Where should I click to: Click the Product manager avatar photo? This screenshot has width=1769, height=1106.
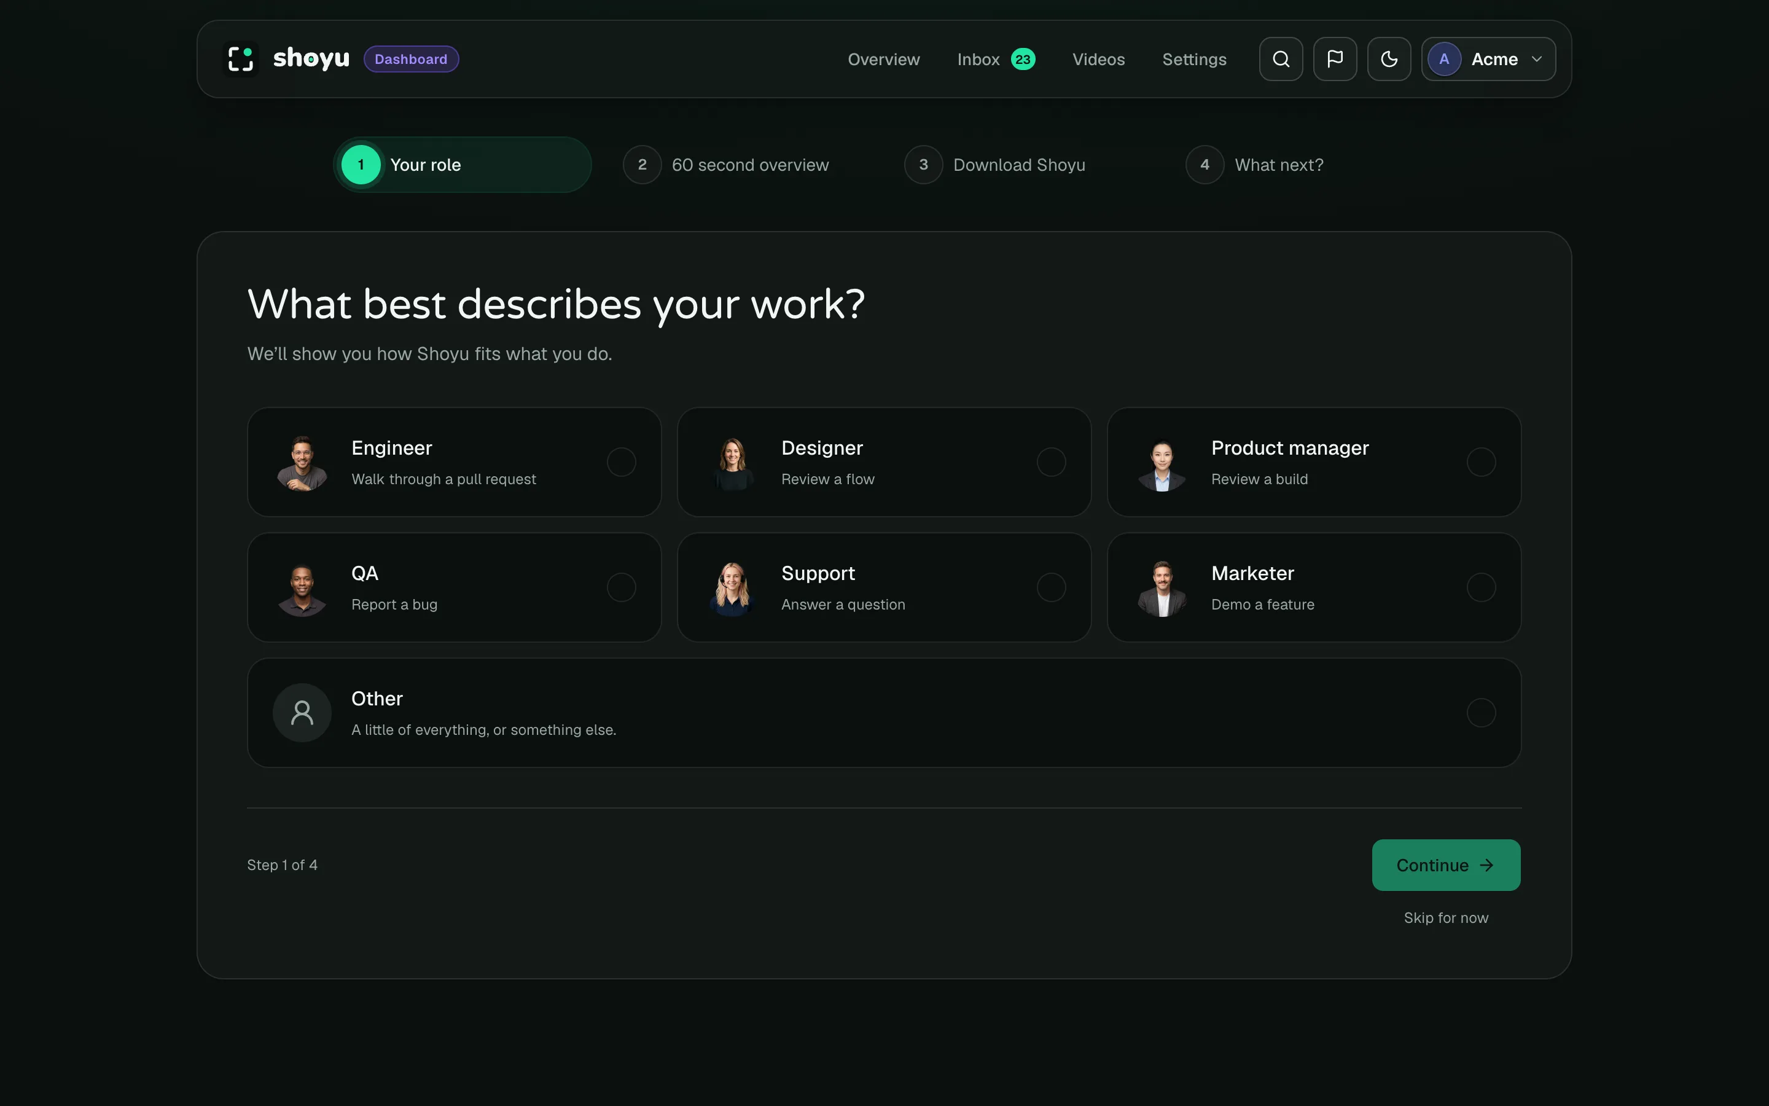pyautogui.click(x=1162, y=465)
